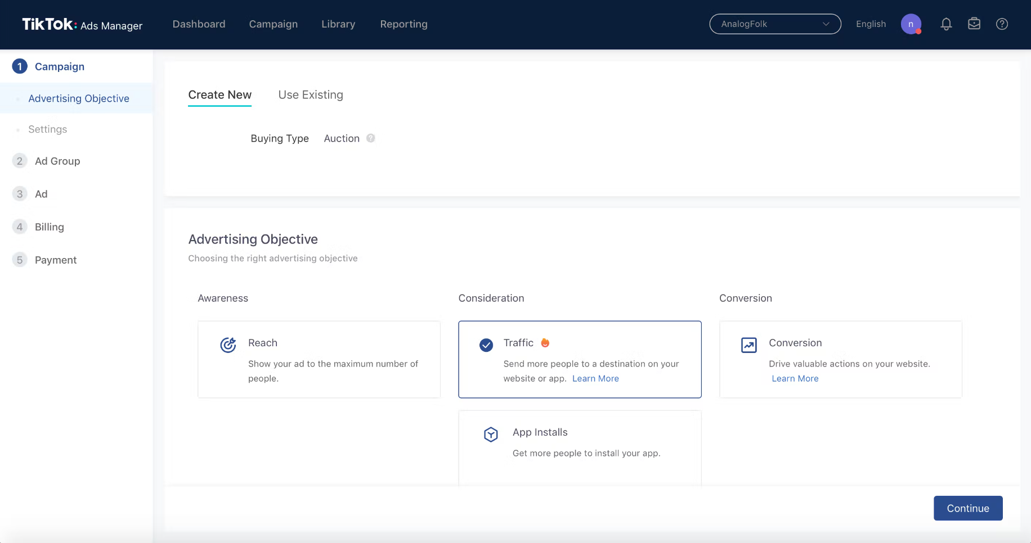This screenshot has width=1031, height=543.
Task: Open the user profile avatar
Action: tap(911, 24)
